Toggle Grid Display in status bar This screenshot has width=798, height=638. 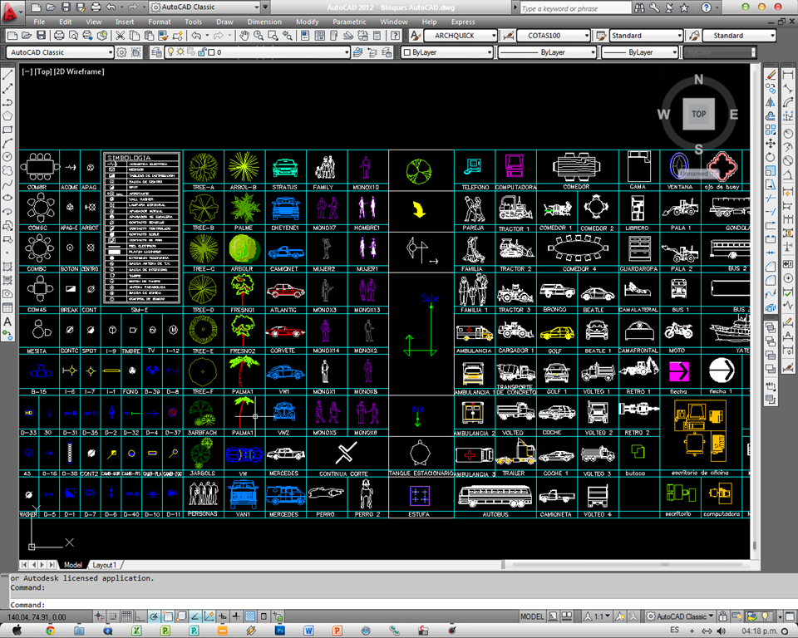(126, 616)
